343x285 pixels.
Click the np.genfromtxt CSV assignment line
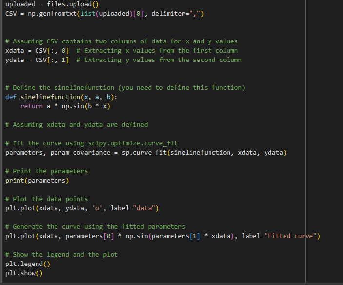(105, 14)
